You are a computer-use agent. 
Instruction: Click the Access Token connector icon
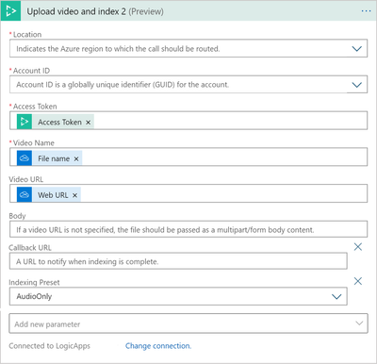[25, 122]
